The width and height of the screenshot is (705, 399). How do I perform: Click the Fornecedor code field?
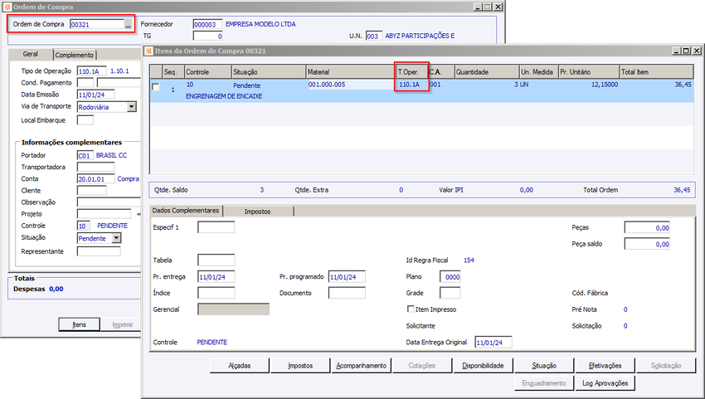207,24
